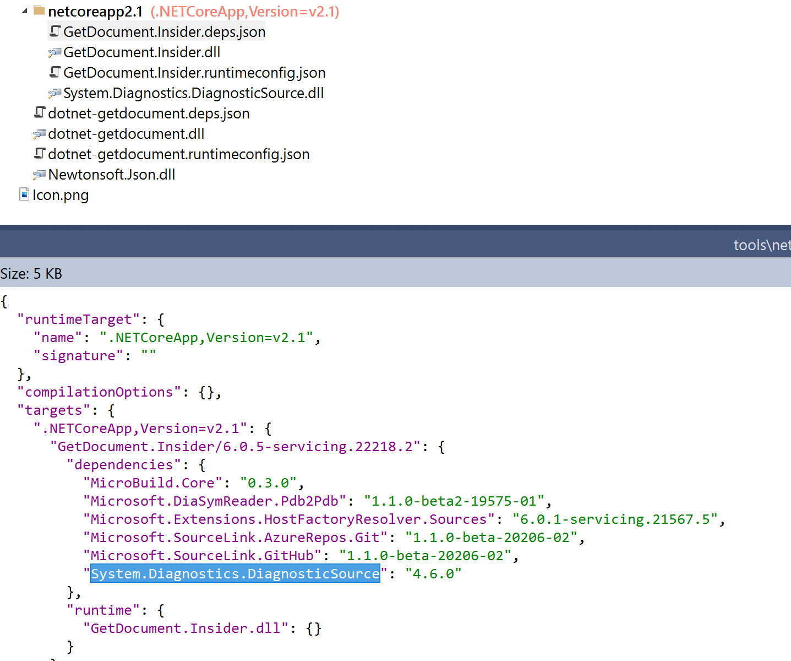Click the "Microsoft.SourceLink.GitHub" dependency name
The width and height of the screenshot is (791, 661).
(x=203, y=556)
